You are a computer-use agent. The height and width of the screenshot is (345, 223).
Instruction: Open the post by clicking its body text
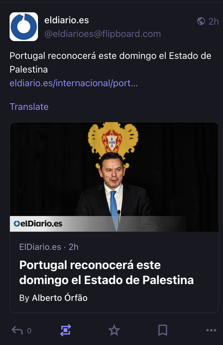click(x=110, y=62)
